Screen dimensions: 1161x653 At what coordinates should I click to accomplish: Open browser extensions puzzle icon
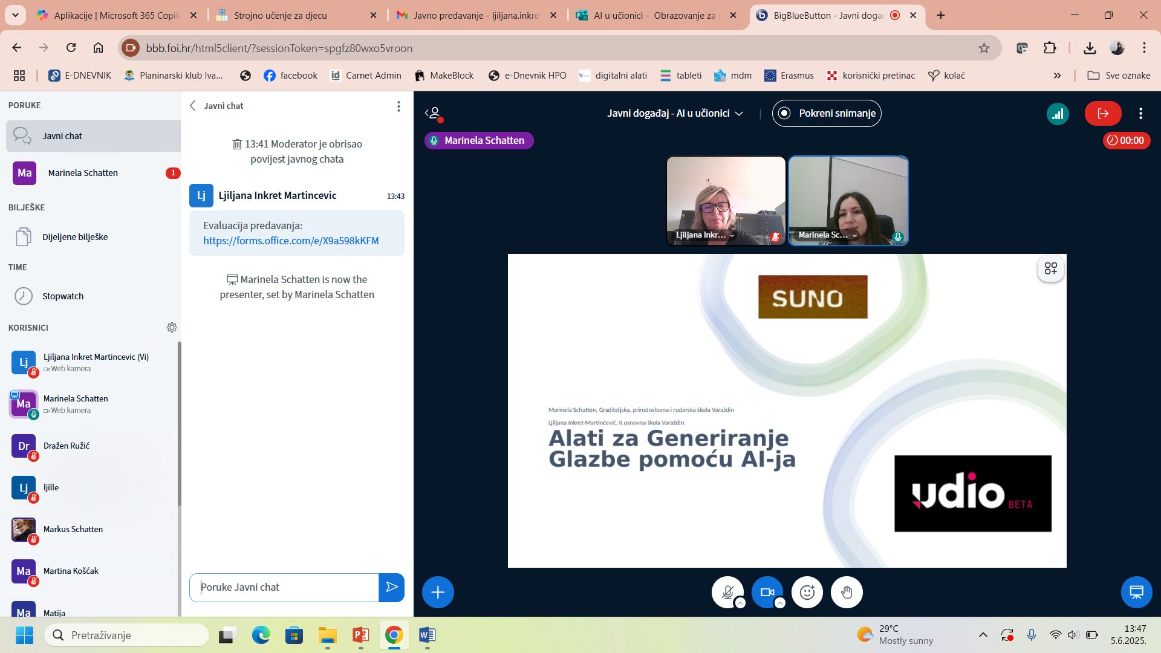coord(1050,48)
